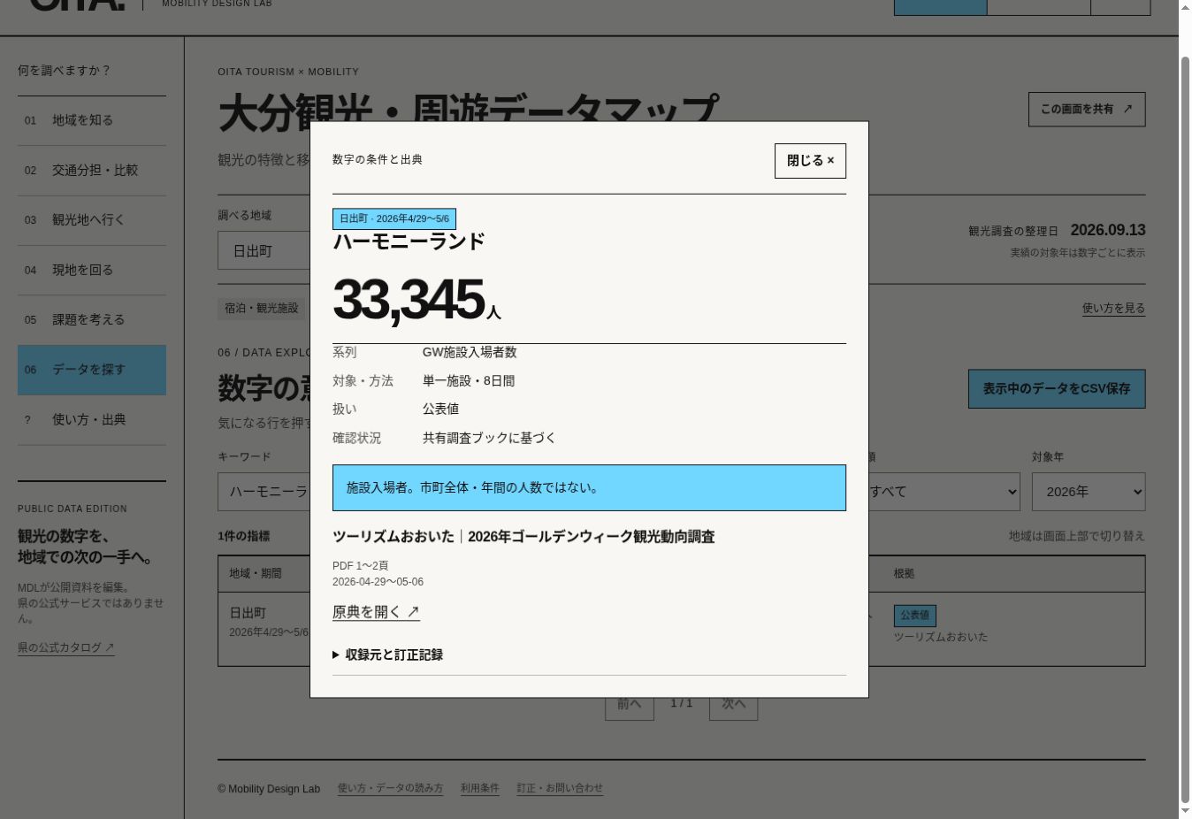Viewport: 1192px width, 819px height.
Task: Click the 日出町・2026年4/29〜5/6 tag in dialog
Action: [x=394, y=218]
